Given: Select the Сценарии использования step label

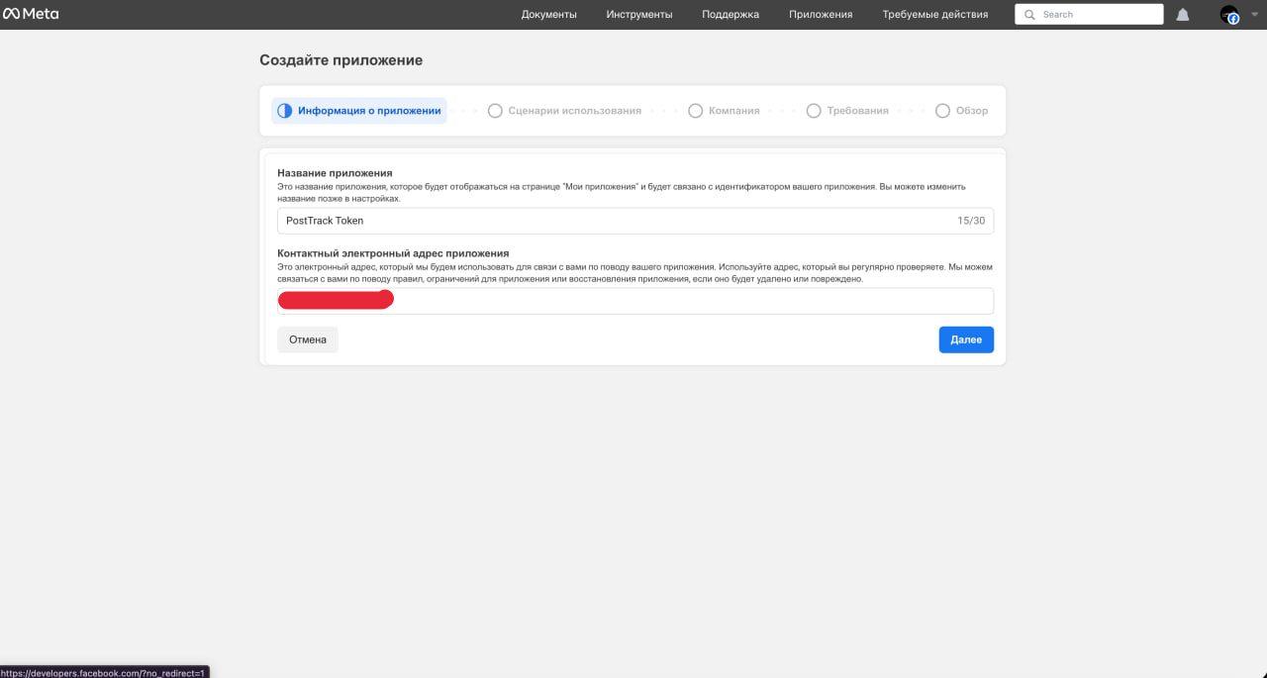Looking at the screenshot, I should point(574,110).
